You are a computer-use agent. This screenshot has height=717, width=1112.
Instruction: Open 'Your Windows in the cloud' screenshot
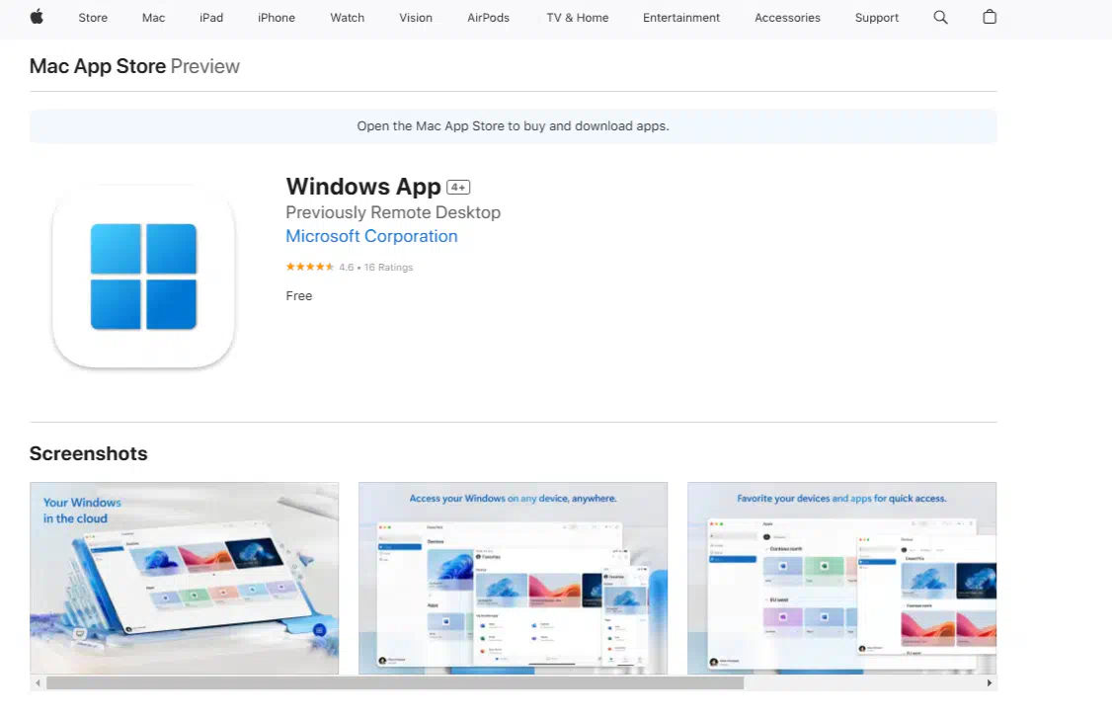pyautogui.click(x=185, y=578)
